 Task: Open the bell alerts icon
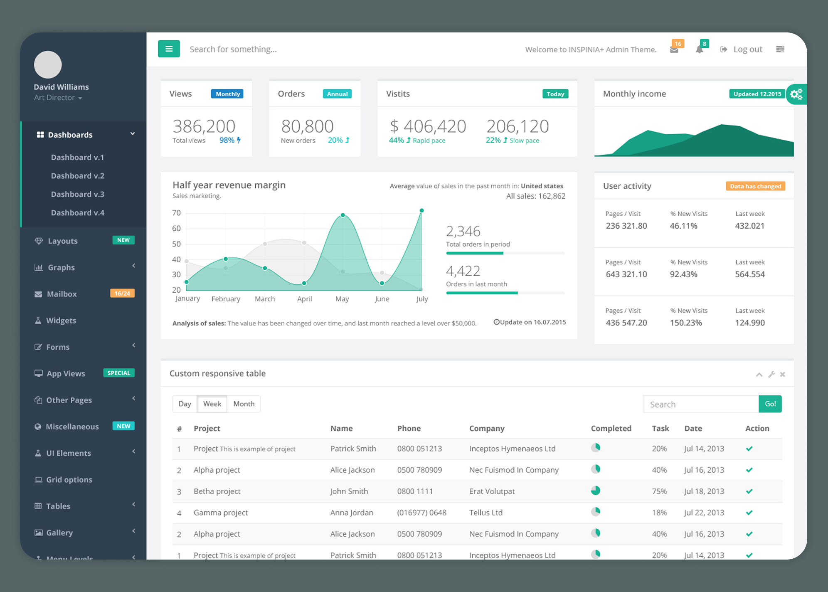click(x=700, y=50)
